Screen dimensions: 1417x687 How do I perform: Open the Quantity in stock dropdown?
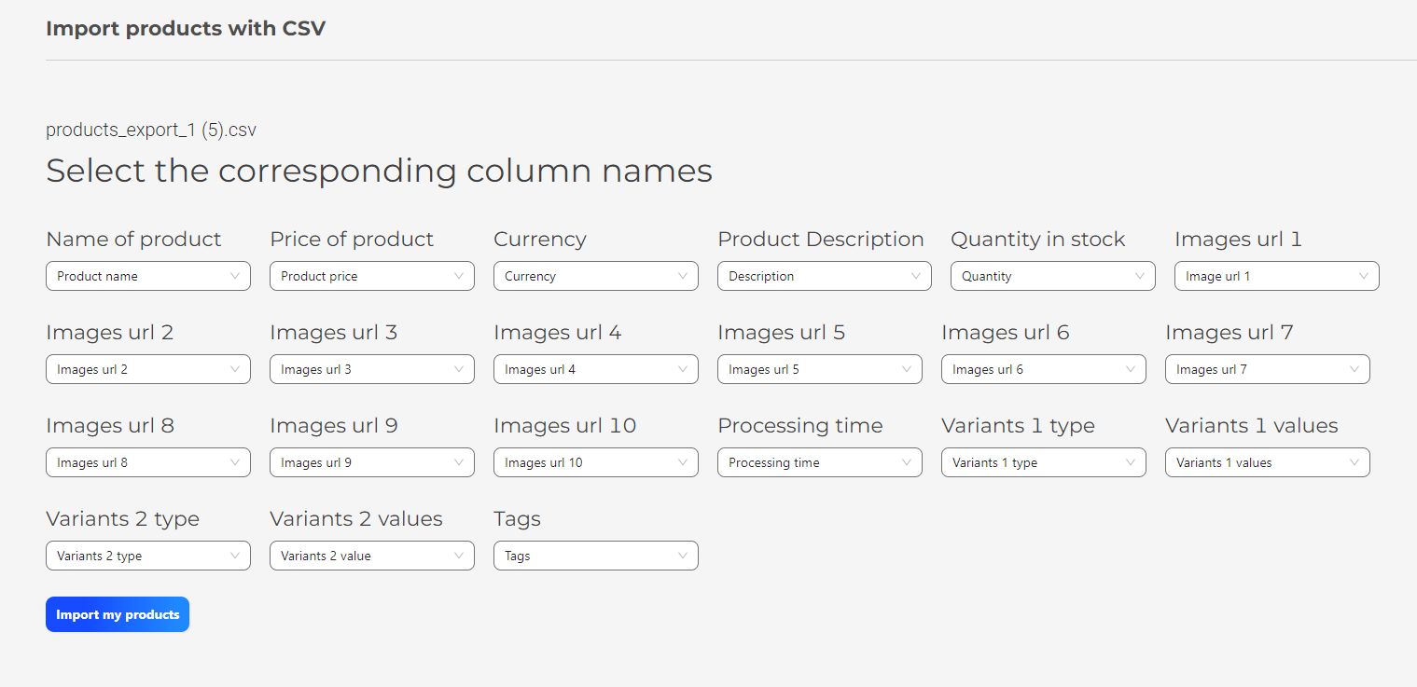[1052, 276]
